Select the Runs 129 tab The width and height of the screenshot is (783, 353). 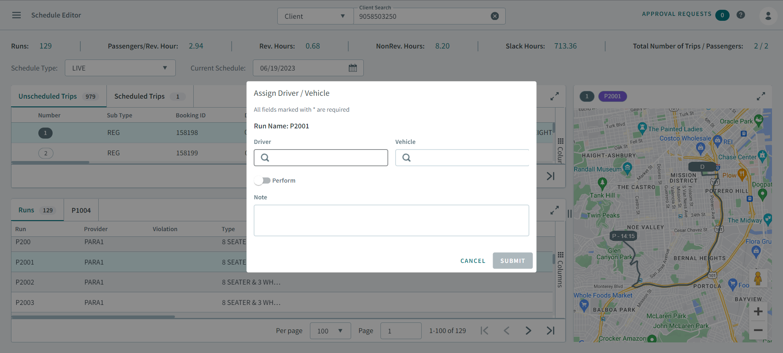[38, 210]
